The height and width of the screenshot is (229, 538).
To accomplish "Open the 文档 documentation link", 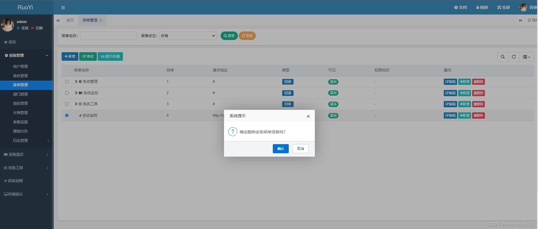I will [460, 7].
